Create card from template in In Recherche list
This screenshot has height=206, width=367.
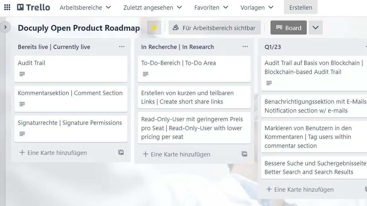point(244,154)
